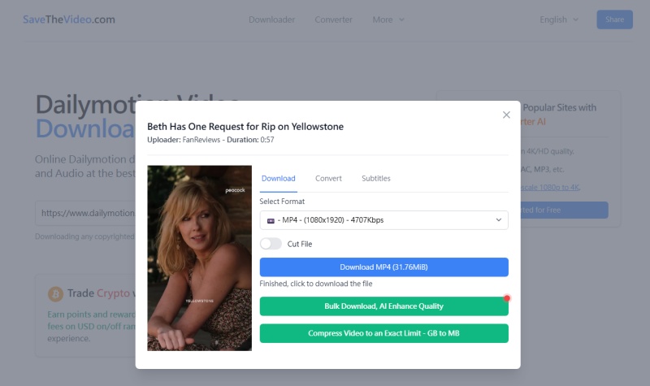Screen dimensions: 650x386
Task: Toggle the Cut File switch
Action: [x=271, y=244]
